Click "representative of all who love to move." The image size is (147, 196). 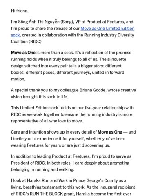pyautogui.click(x=47, y=121)
